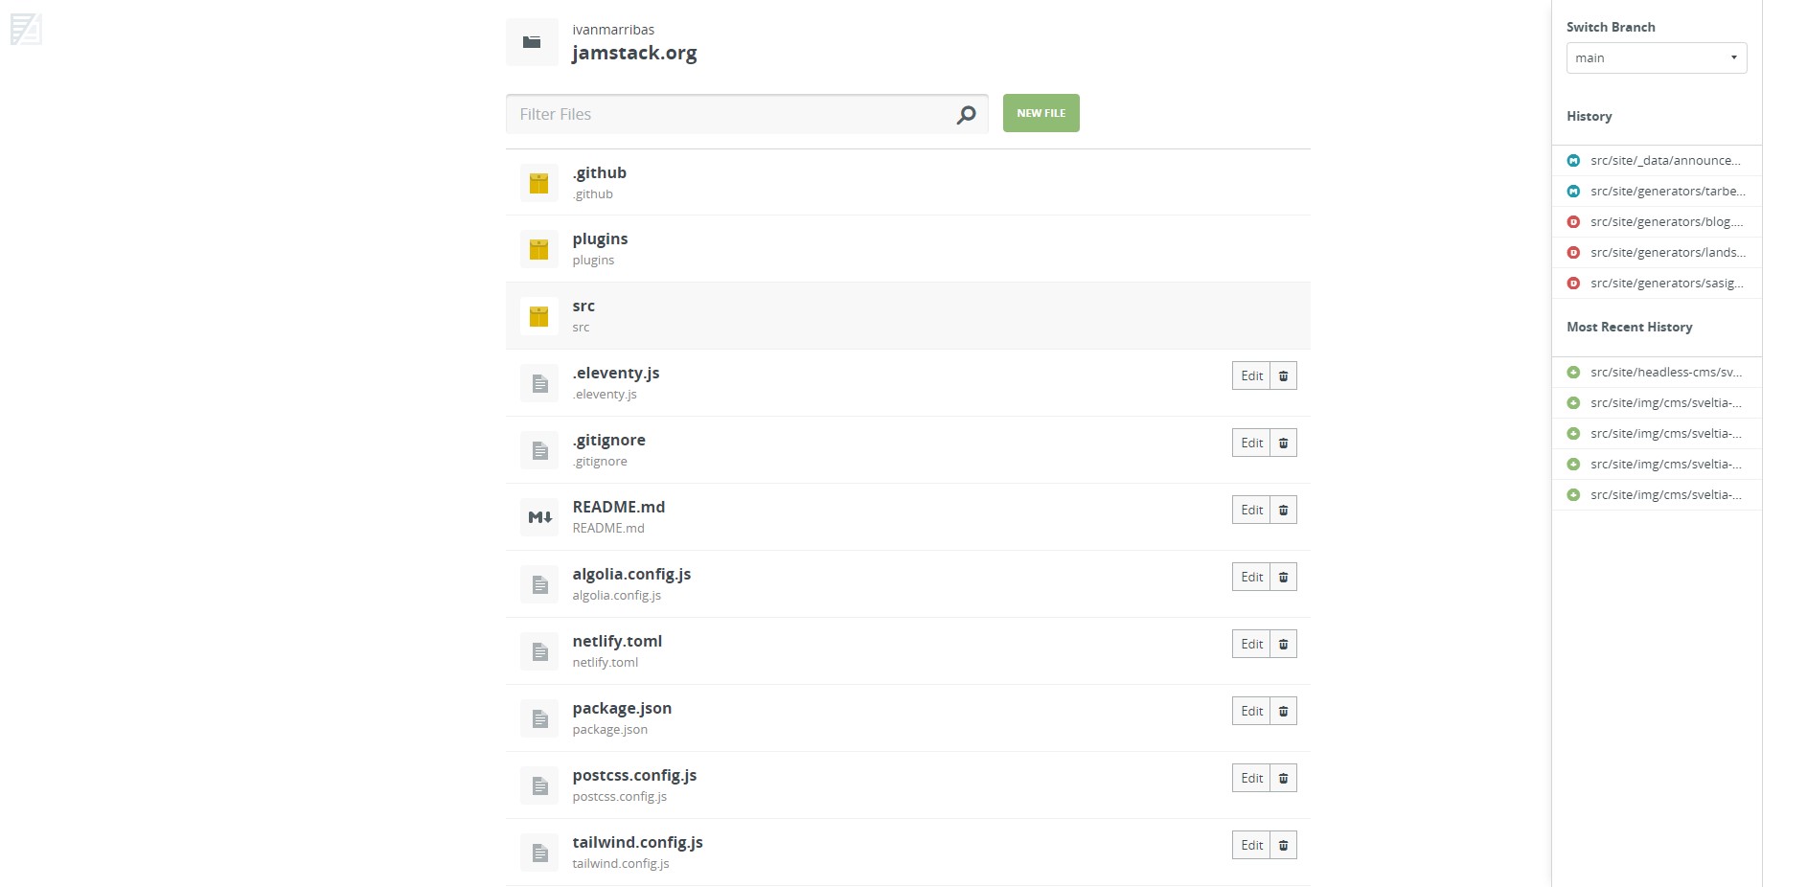1807x887 pixels.
Task: Select the Most Recent History section
Action: coord(1630,327)
